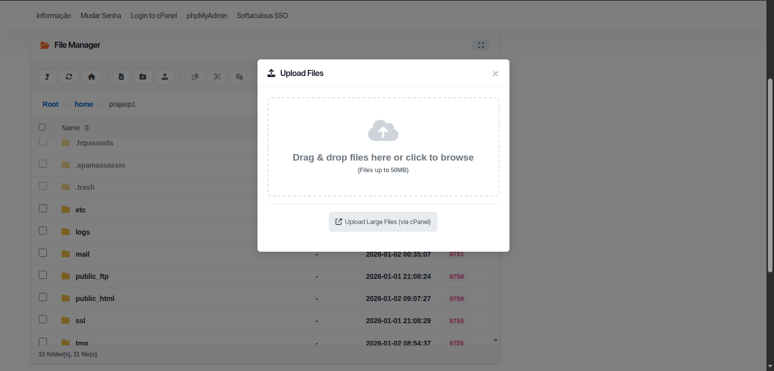Go to home directory via home icon
The height and width of the screenshot is (371, 774).
pyautogui.click(x=91, y=77)
